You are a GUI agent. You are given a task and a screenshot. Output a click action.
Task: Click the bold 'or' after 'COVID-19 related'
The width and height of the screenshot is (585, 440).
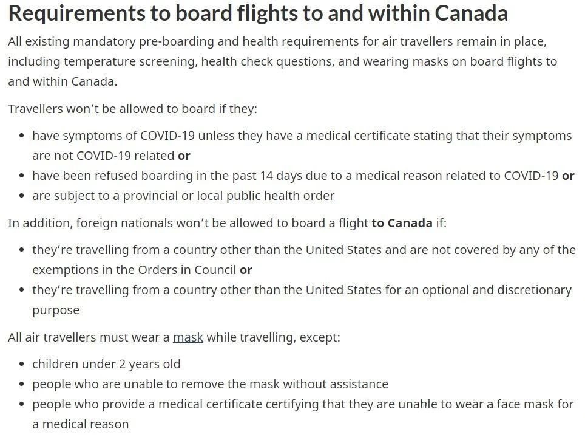pos(184,156)
